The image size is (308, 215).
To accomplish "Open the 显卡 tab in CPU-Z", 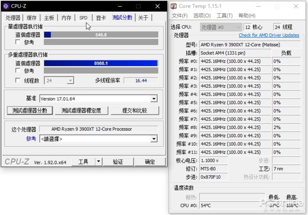I will pyautogui.click(x=101, y=18).
